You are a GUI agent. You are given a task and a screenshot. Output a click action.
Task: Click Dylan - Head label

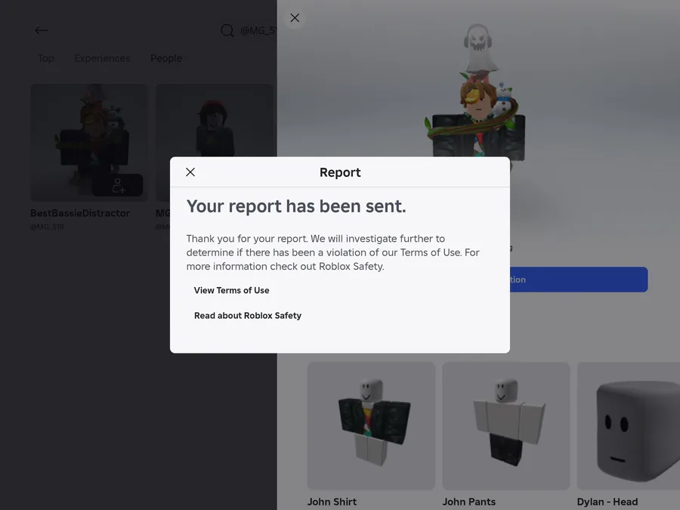tap(607, 502)
